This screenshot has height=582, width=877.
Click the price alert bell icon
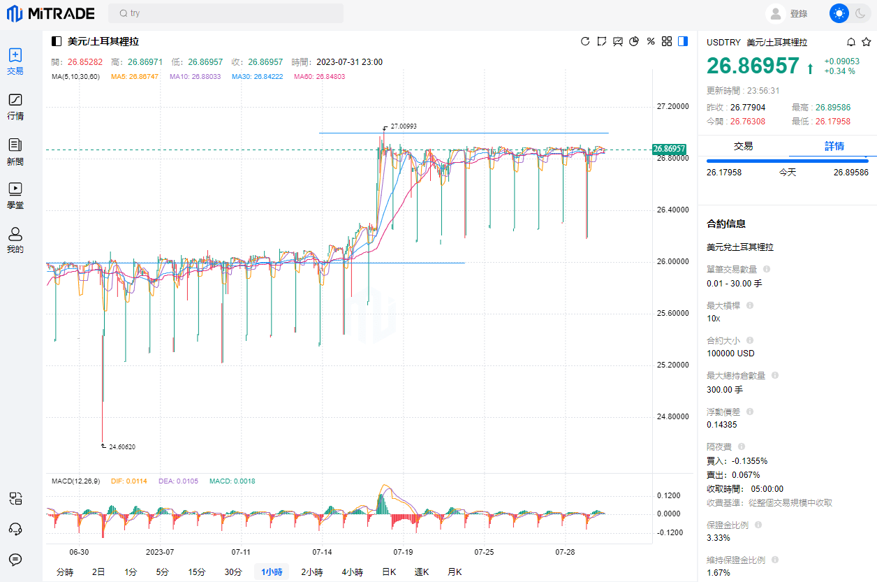tap(850, 42)
